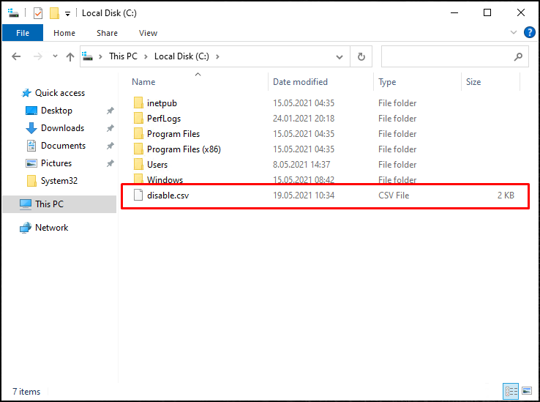Image resolution: width=540 pixels, height=402 pixels.
Task: Switch to Details view layout icon
Action: (x=511, y=391)
